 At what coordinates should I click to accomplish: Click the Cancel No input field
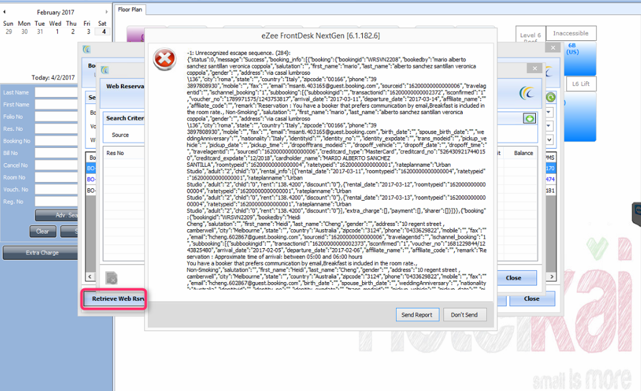tap(57, 165)
